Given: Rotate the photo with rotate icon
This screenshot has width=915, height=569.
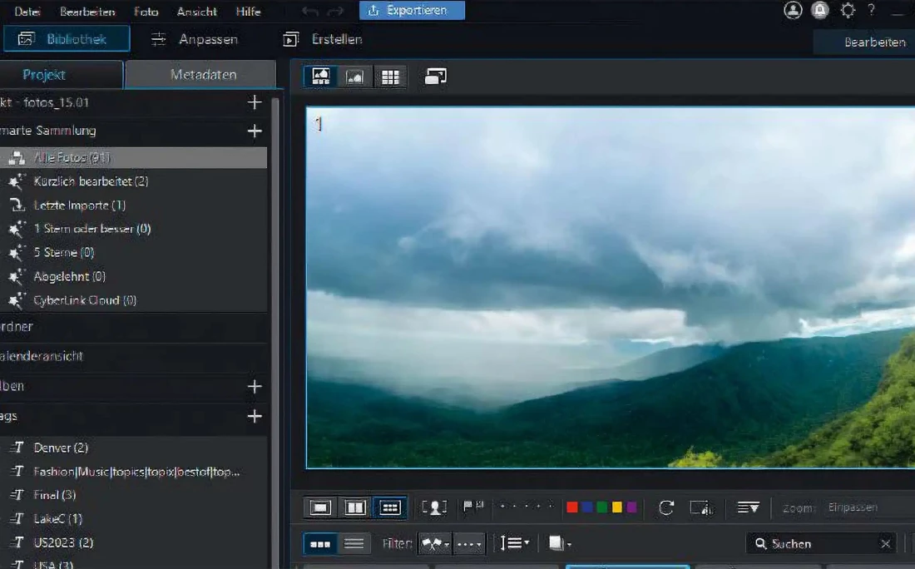Looking at the screenshot, I should [665, 507].
